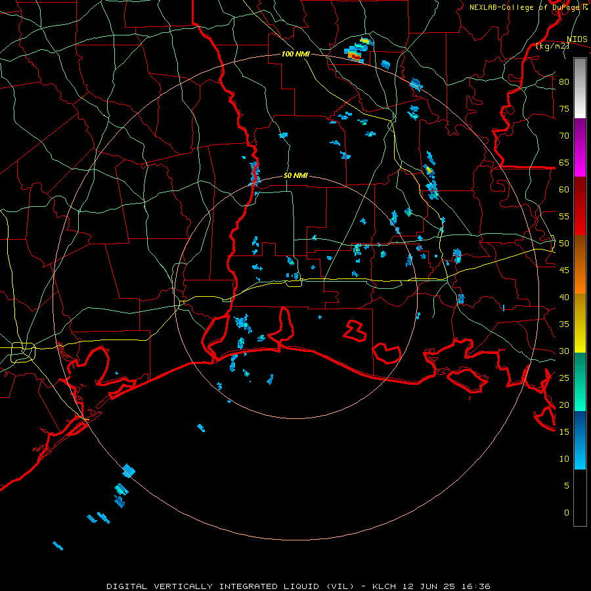The width and height of the screenshot is (591, 591).
Task: Click the 65 value on the VIL scale
Action: [564, 163]
